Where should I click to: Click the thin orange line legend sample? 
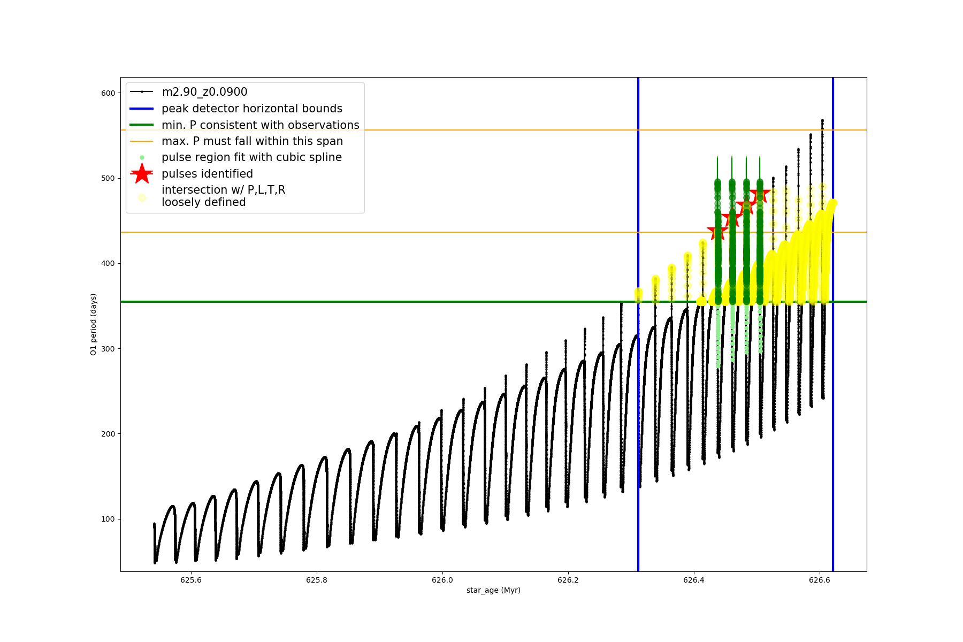point(142,141)
